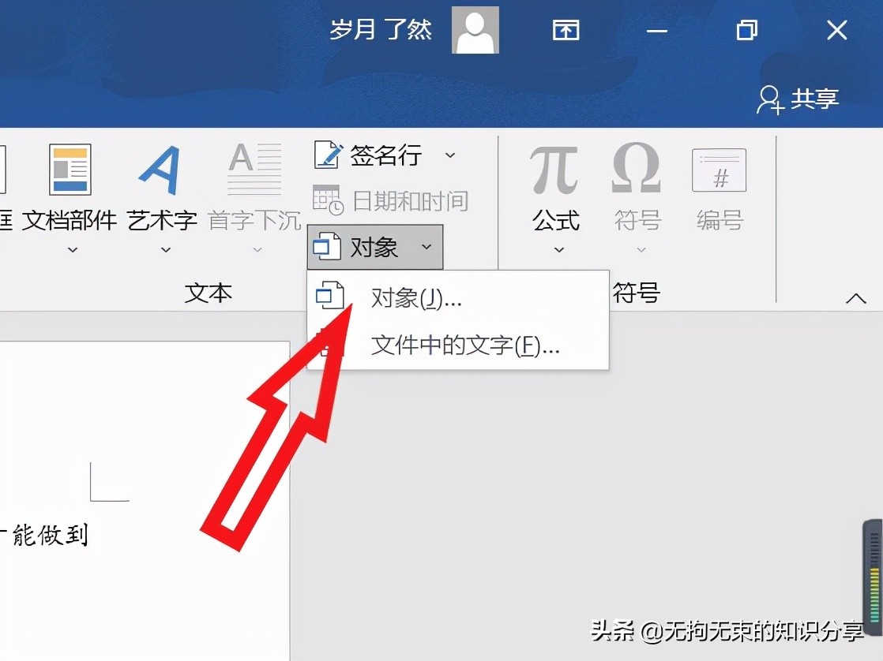Expand the 公式 dropdown arrow
The image size is (883, 661).
click(x=558, y=249)
